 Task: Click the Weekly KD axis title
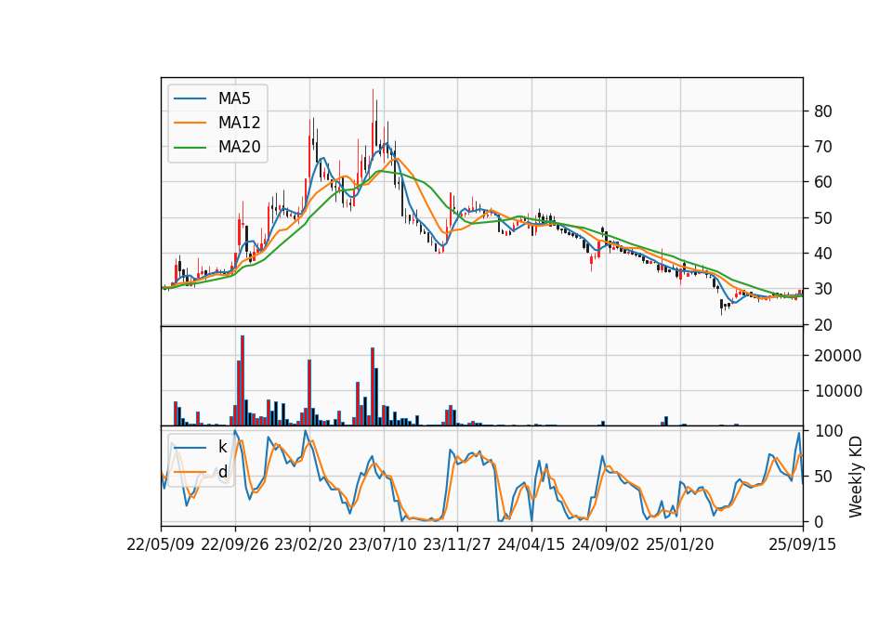(855, 477)
